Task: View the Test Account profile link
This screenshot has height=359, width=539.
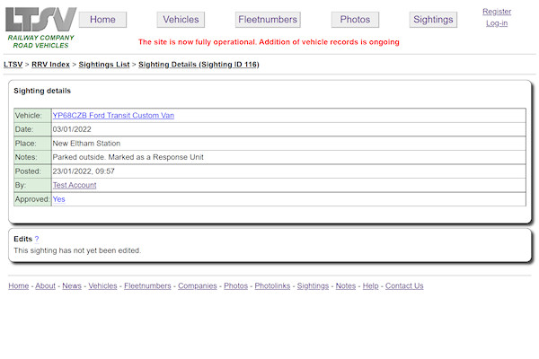Action: 75,185
